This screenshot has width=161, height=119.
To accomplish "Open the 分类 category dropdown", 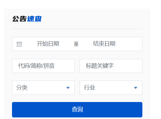I will pyautogui.click(x=43, y=88).
